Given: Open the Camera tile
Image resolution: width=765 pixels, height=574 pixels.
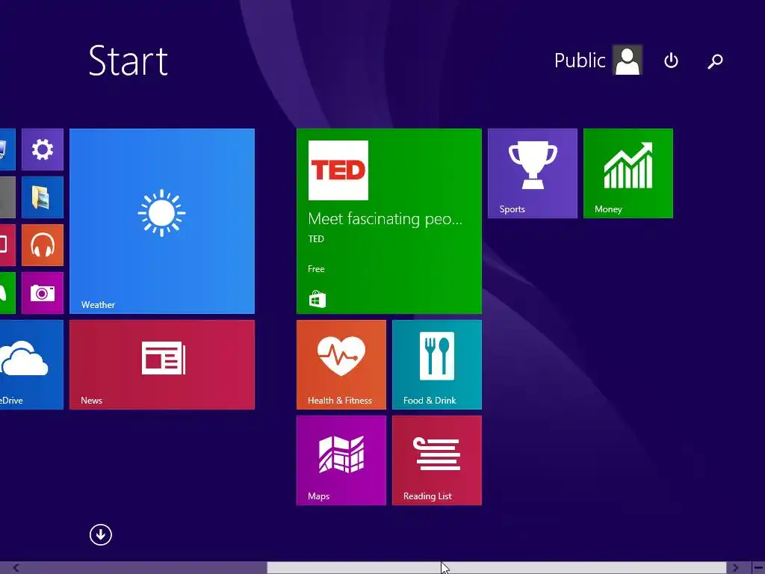Looking at the screenshot, I should (x=43, y=293).
